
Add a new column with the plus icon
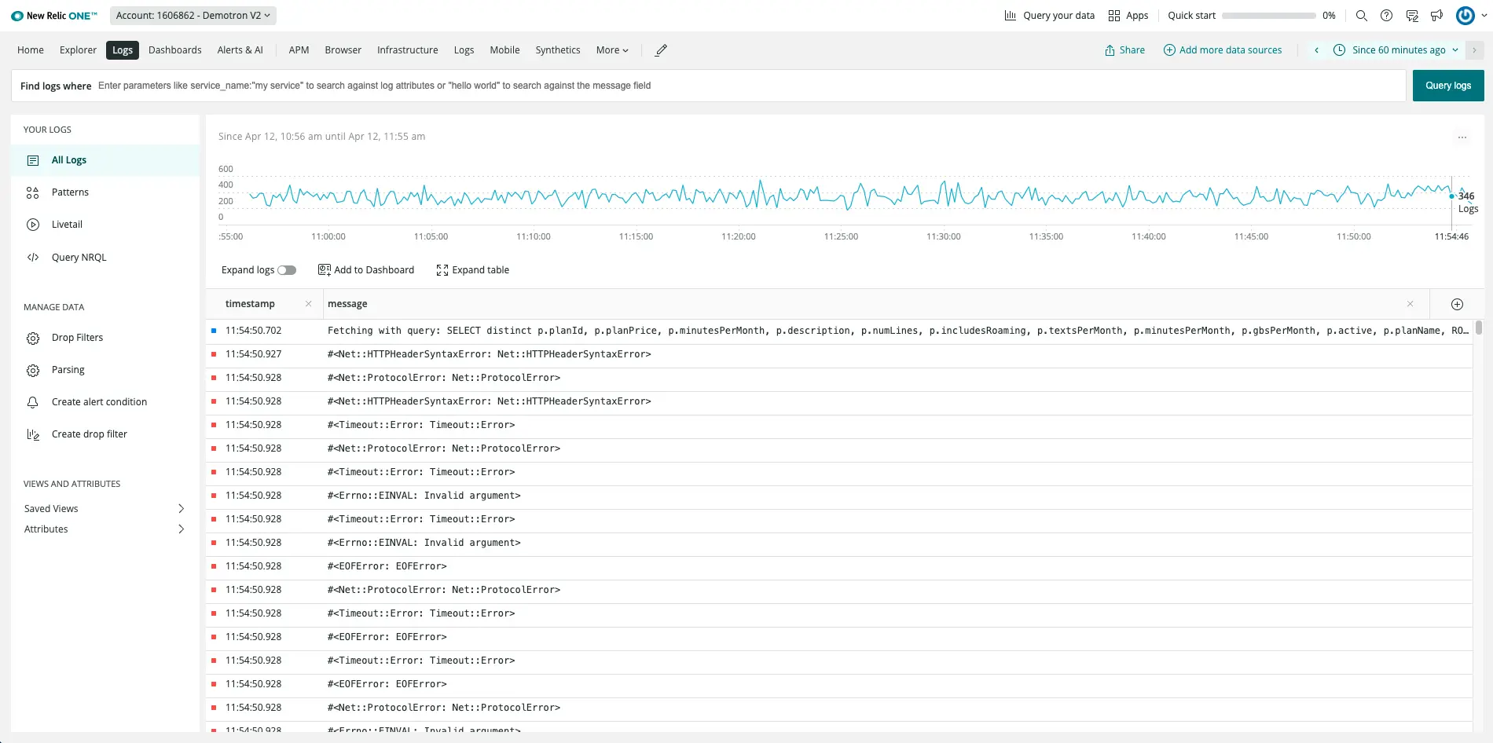pos(1457,304)
